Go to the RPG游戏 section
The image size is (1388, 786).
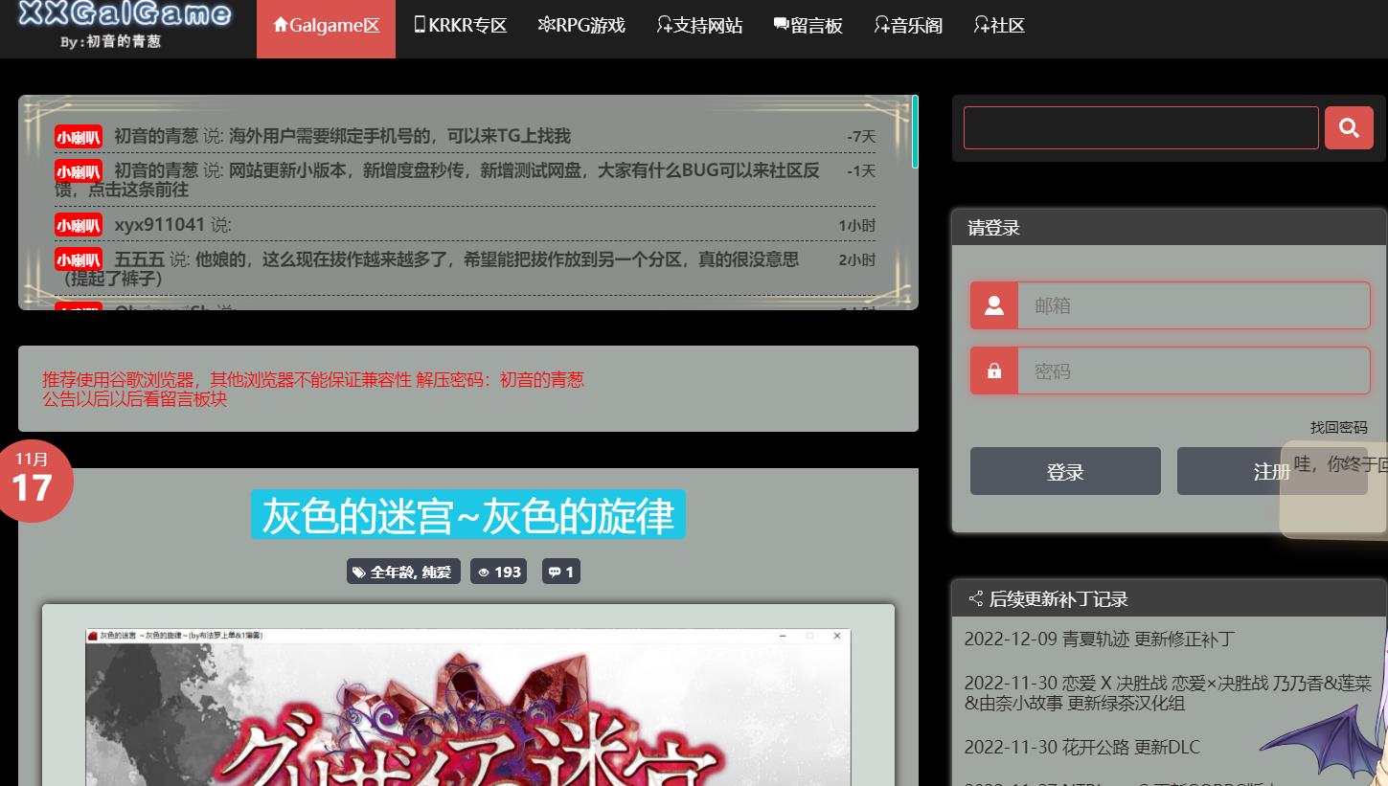581,26
